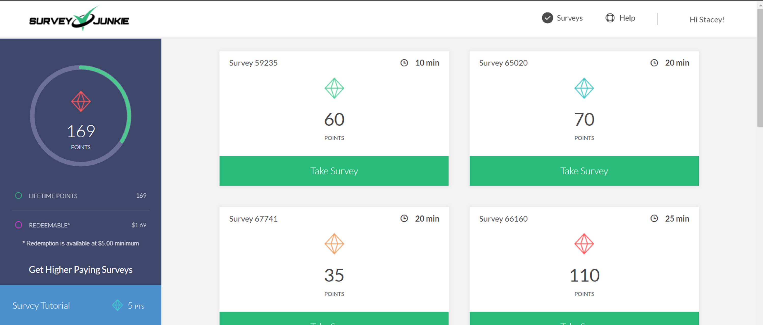The image size is (763, 325).
Task: Click the circular points progress ring
Action: pyautogui.click(x=81, y=116)
